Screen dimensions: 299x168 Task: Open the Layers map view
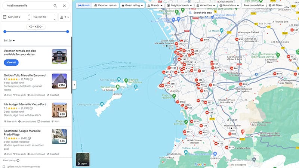[x=83, y=159]
